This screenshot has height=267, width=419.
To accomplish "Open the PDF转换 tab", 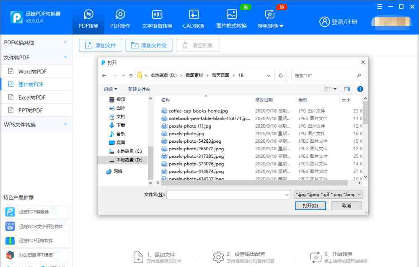I will click(x=88, y=19).
